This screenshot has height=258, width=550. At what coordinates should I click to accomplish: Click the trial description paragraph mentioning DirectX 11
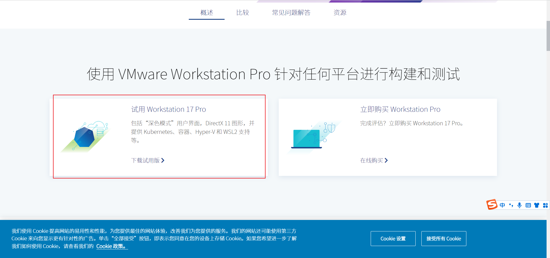pyautogui.click(x=193, y=132)
